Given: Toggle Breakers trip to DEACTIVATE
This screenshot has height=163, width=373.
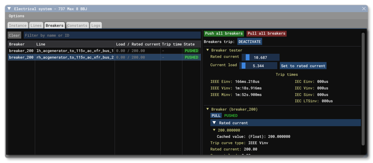Looking at the screenshot, I should tap(250, 41).
